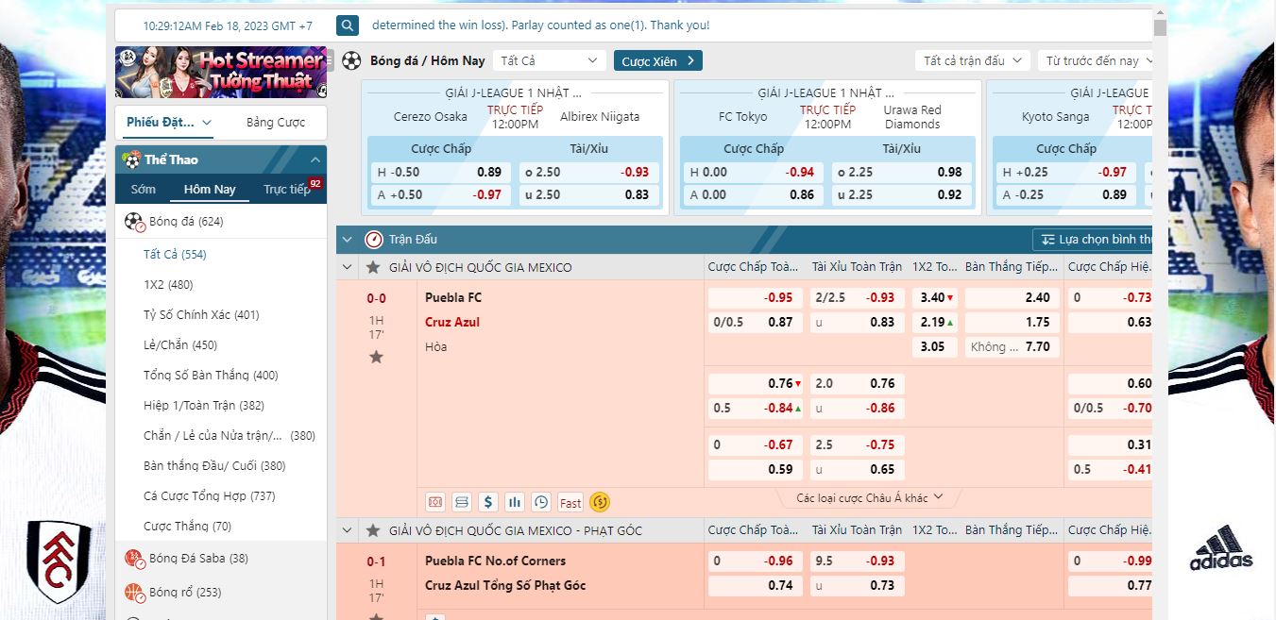Favorite the Giải Vô Địch Quốc Gia Mexico league
Image resolution: width=1276 pixels, height=620 pixels.
(373, 267)
